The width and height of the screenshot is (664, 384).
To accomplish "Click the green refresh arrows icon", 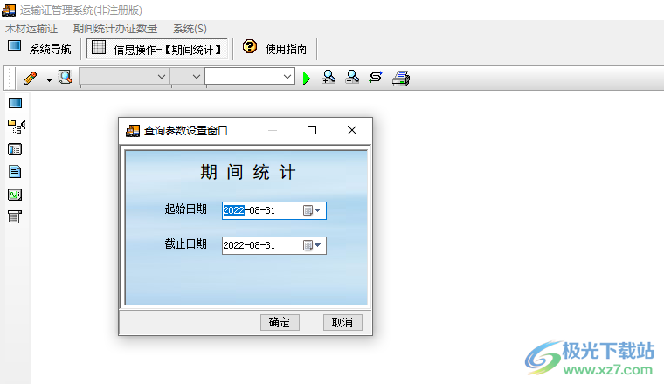I will click(375, 78).
